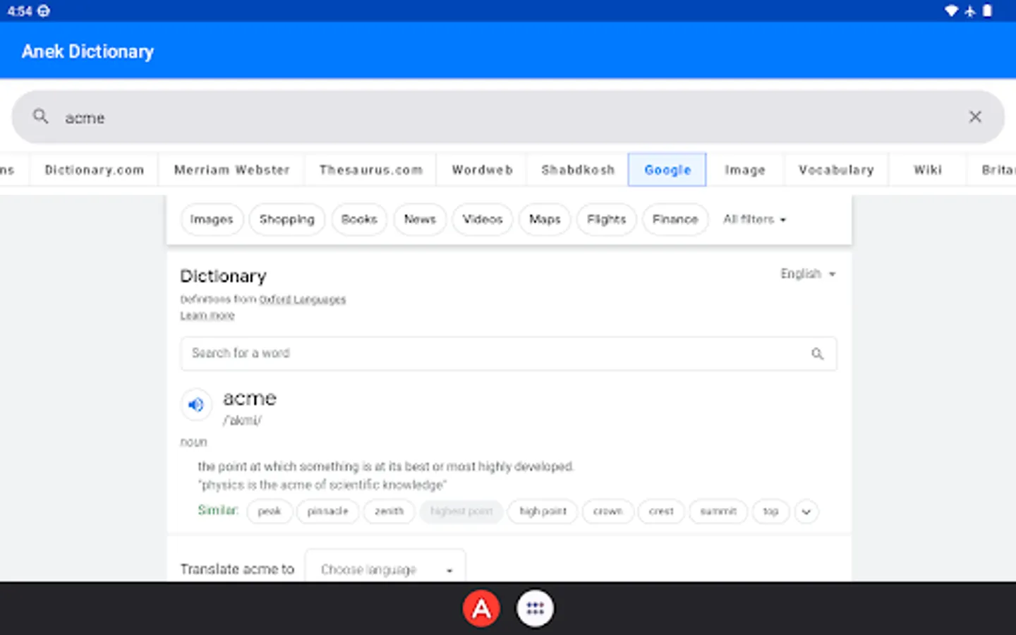The width and height of the screenshot is (1016, 635).
Task: Switch to the Vocabulary tab
Action: point(836,170)
